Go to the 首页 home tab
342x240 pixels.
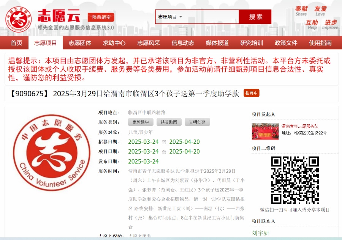point(16,43)
